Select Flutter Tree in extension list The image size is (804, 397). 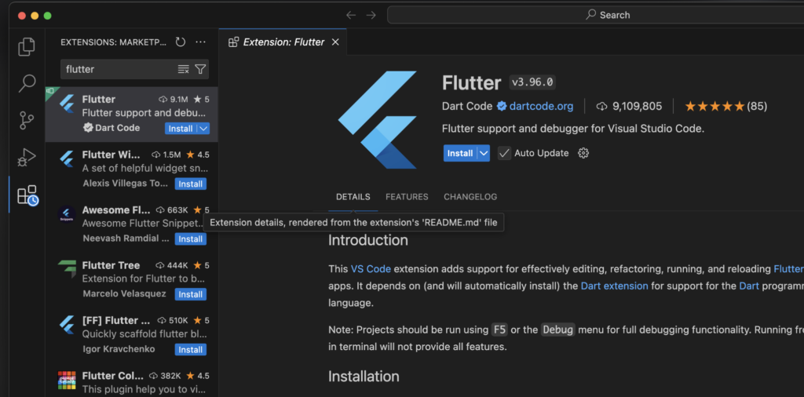pyautogui.click(x=132, y=279)
